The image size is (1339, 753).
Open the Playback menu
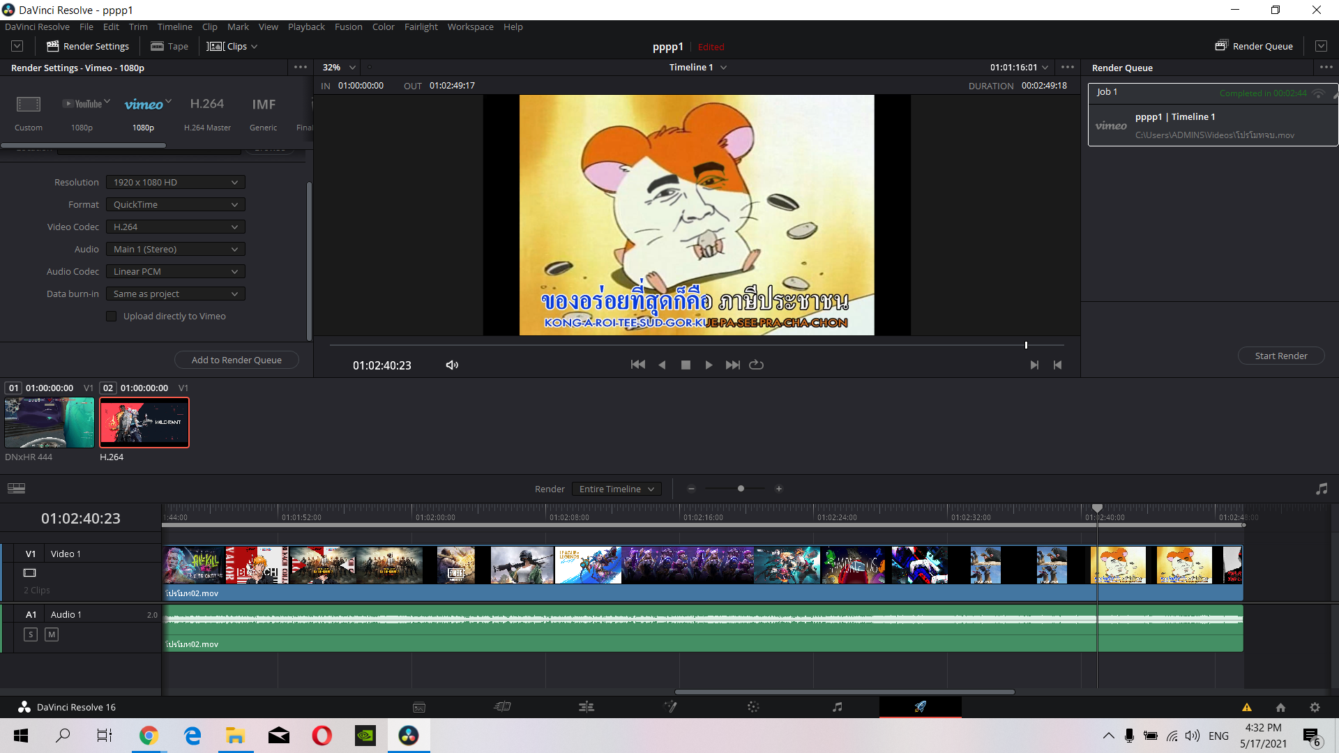[x=306, y=26]
